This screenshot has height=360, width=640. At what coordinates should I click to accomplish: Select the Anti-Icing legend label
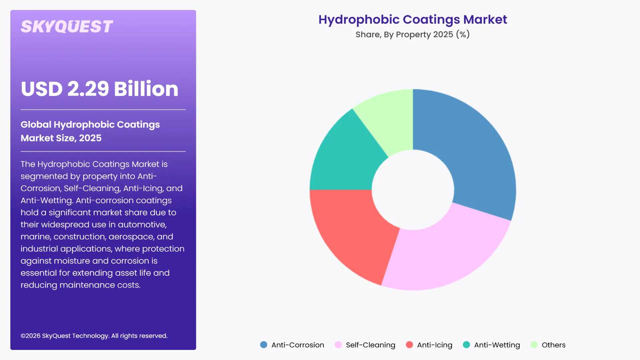(435, 345)
